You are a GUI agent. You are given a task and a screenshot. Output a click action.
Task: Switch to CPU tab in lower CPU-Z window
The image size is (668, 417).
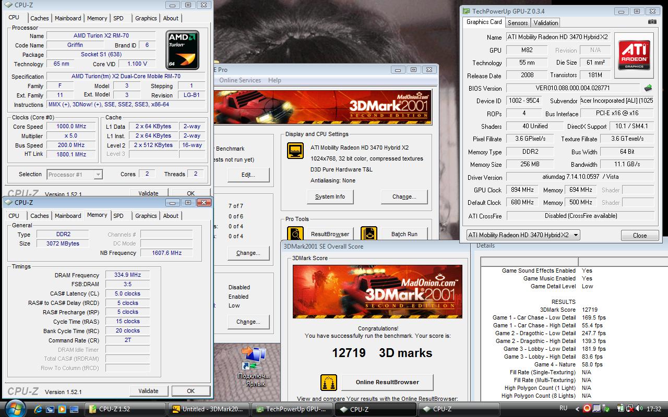[14, 216]
